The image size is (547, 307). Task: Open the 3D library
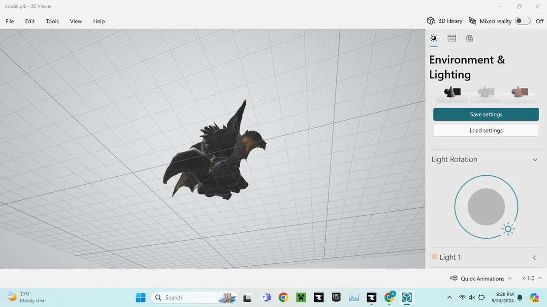coord(445,21)
